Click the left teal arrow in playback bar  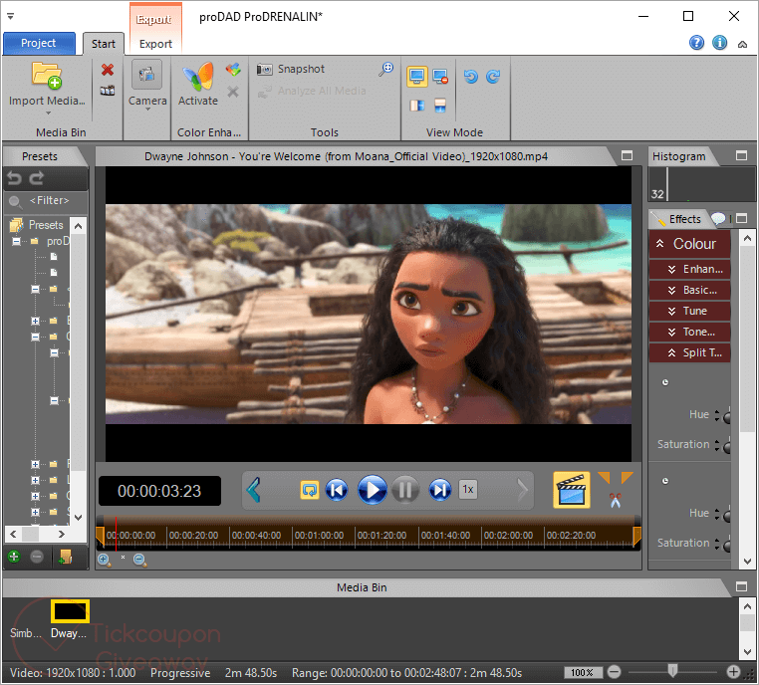point(254,490)
